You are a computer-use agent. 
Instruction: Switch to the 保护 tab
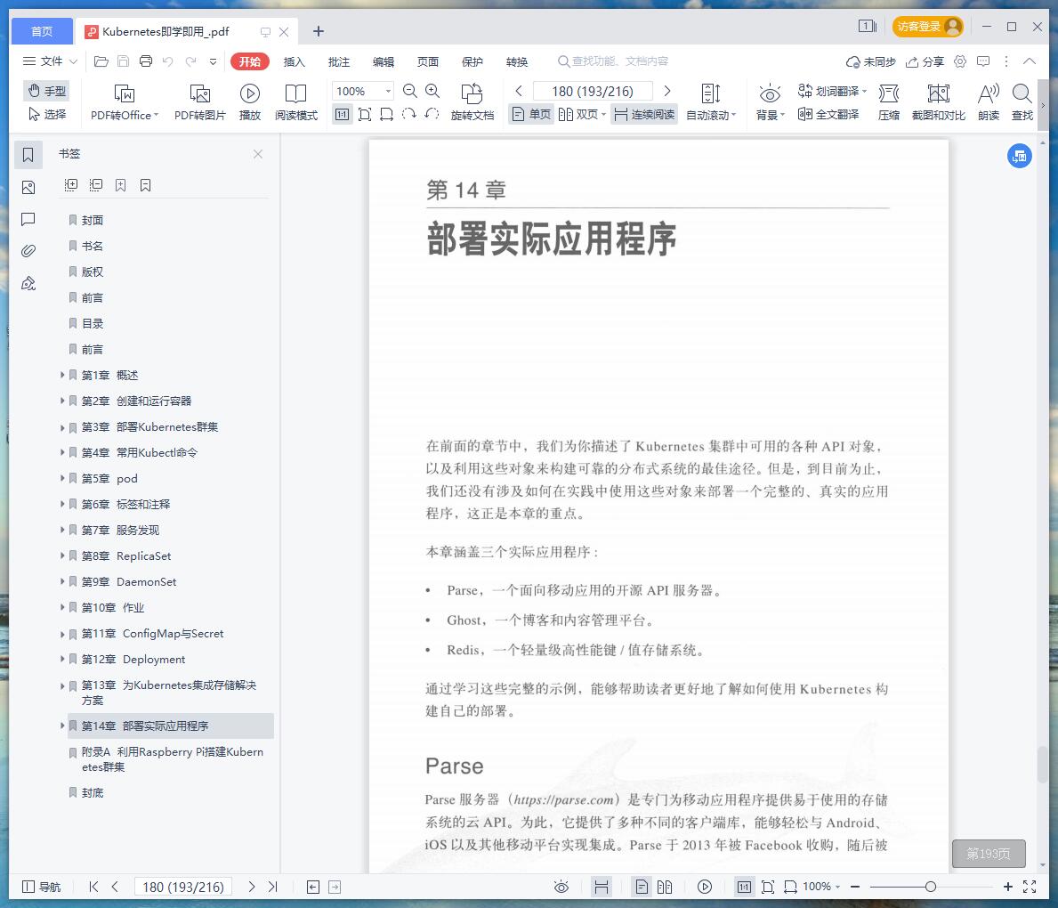click(472, 61)
